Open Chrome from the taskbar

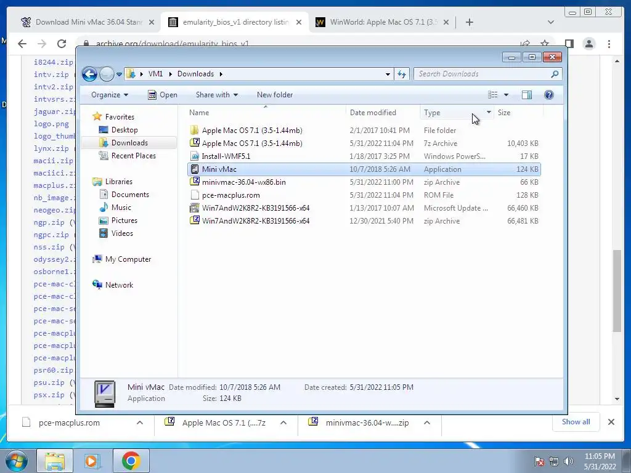[x=131, y=461]
